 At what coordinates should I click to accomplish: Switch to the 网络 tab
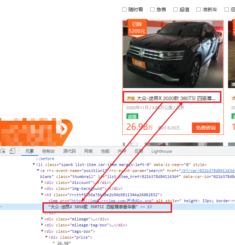(88, 151)
